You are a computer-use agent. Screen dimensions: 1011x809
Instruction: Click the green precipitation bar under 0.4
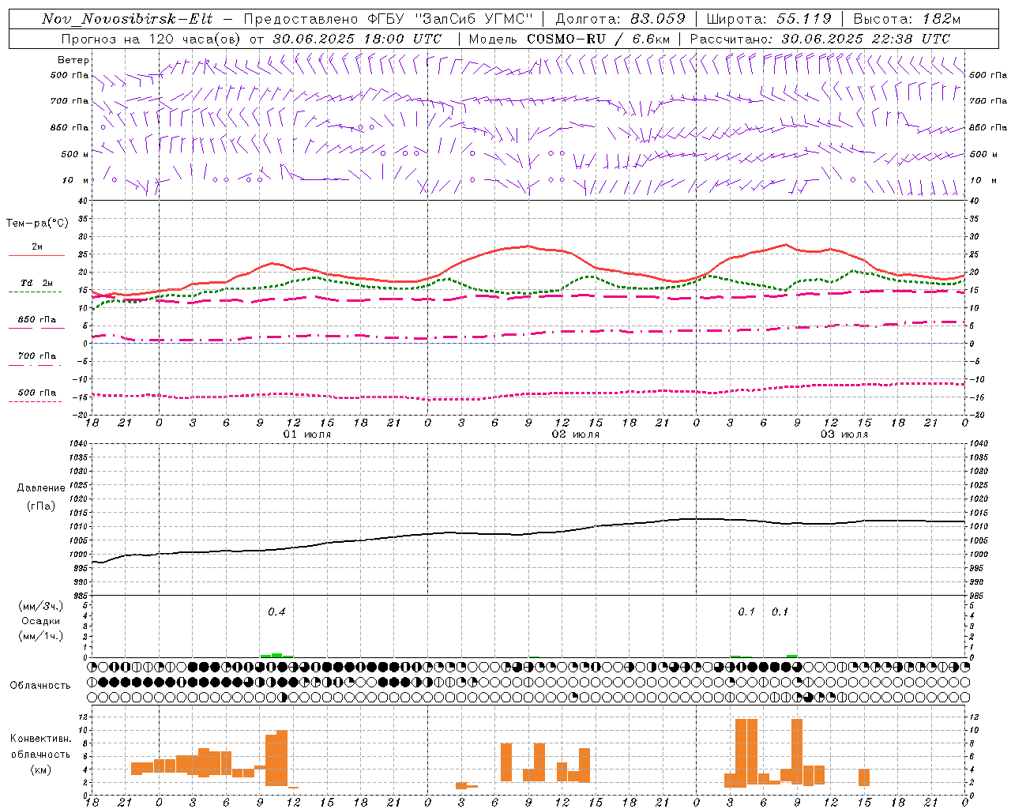click(x=276, y=655)
